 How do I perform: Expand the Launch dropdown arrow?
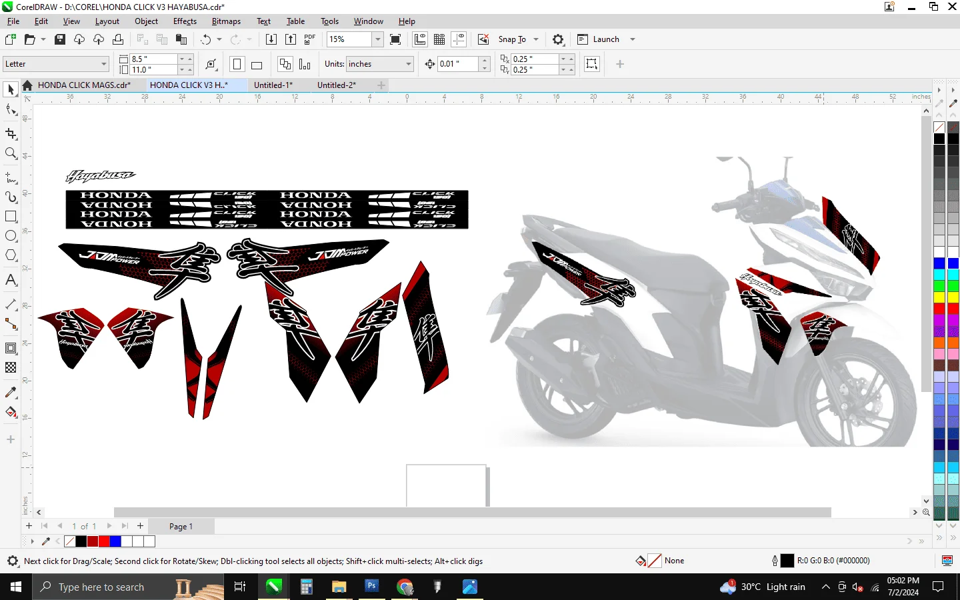pyautogui.click(x=633, y=39)
